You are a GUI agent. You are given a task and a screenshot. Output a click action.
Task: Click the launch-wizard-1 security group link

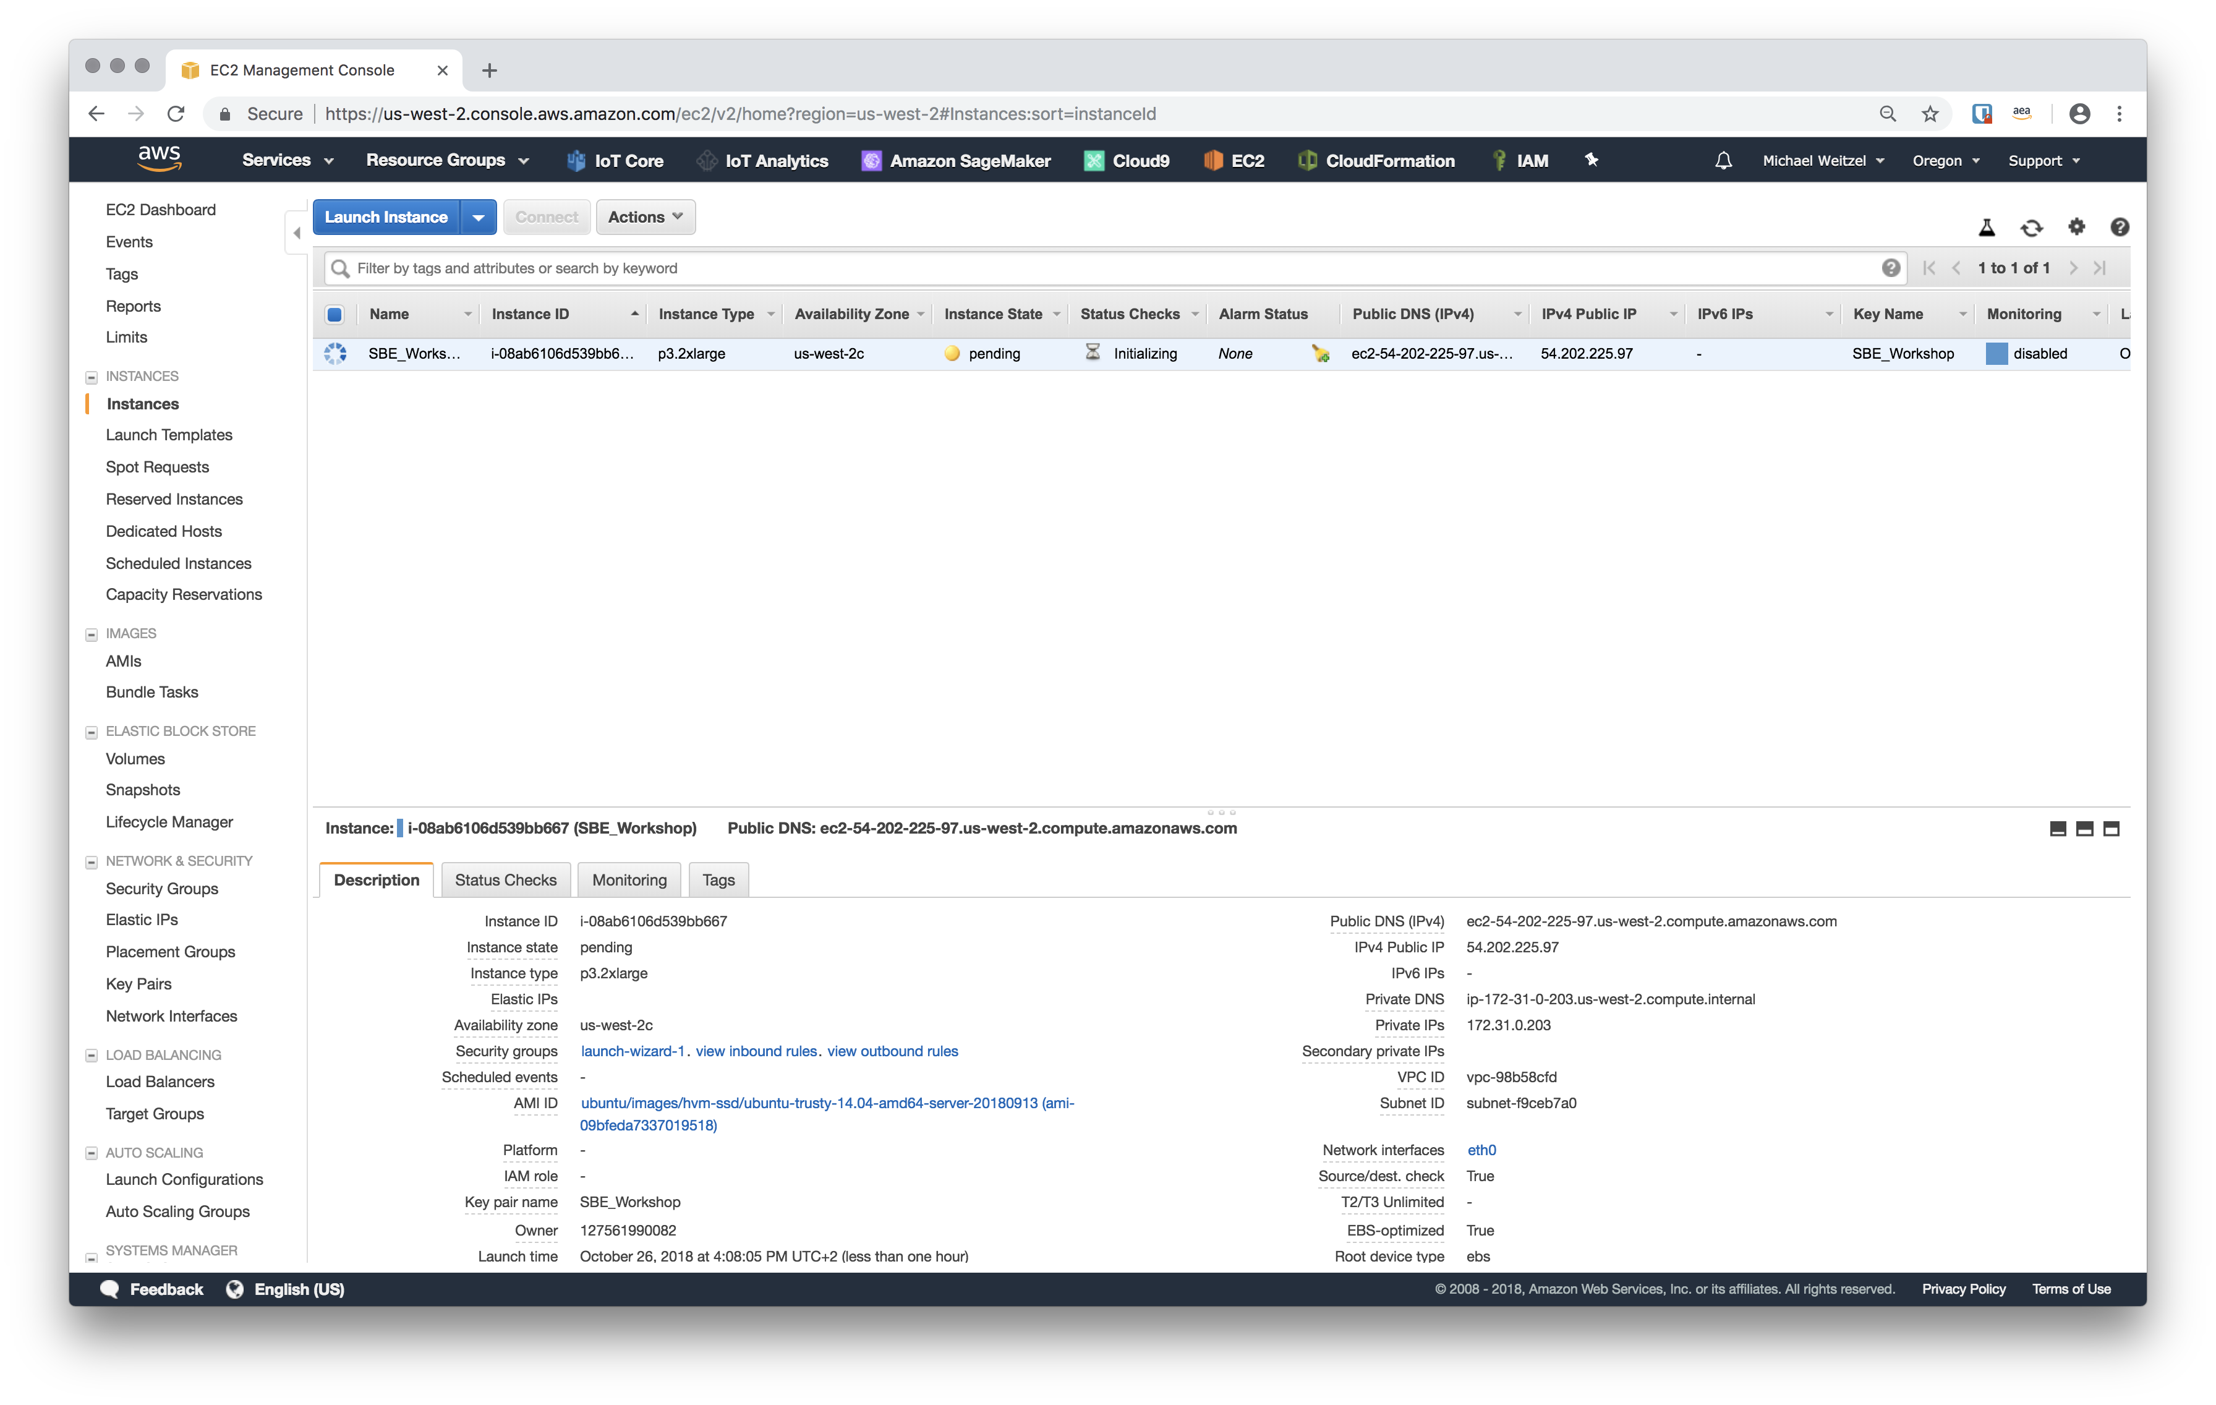pos(633,1051)
